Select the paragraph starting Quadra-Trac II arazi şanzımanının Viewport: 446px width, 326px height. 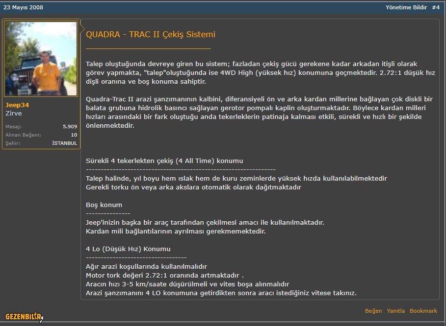click(x=259, y=113)
